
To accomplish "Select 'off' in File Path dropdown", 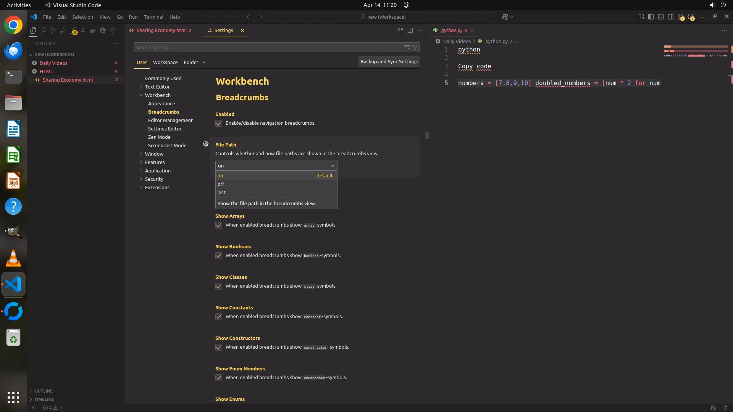I will click(221, 184).
